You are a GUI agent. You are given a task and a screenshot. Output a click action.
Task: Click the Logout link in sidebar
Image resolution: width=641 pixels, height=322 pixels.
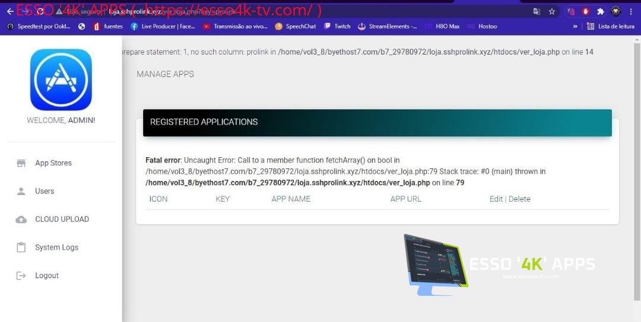46,276
